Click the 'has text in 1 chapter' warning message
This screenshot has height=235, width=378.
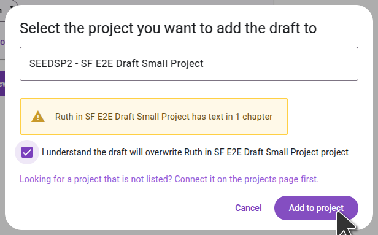tap(164, 117)
